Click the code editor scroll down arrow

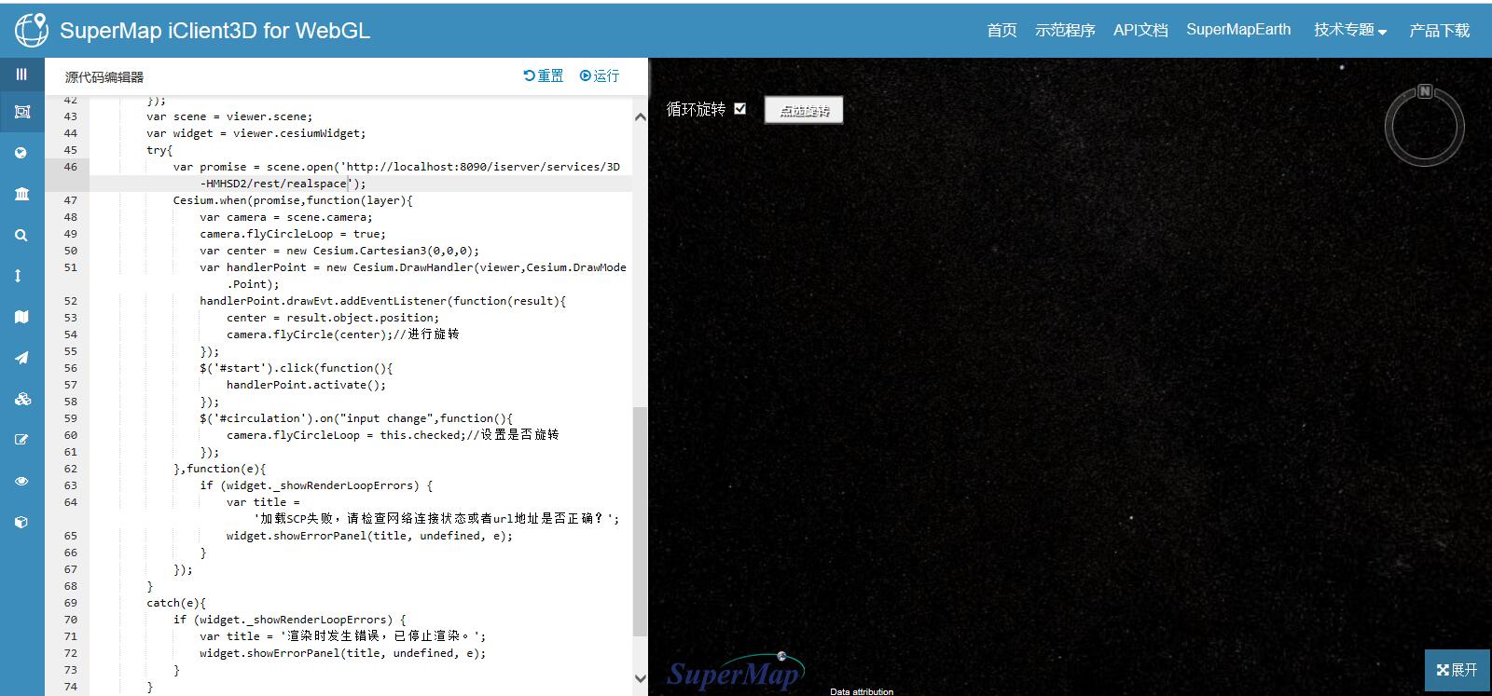640,678
